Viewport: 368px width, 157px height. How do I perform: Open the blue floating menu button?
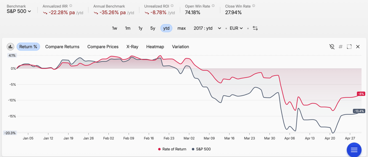click(354, 150)
